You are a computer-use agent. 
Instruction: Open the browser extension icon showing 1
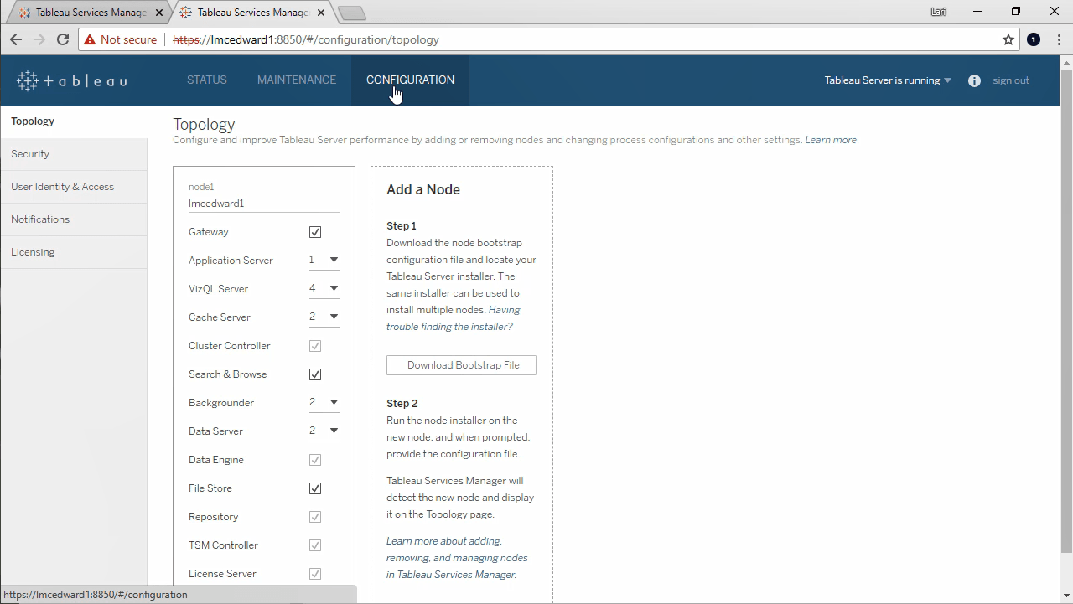1033,39
